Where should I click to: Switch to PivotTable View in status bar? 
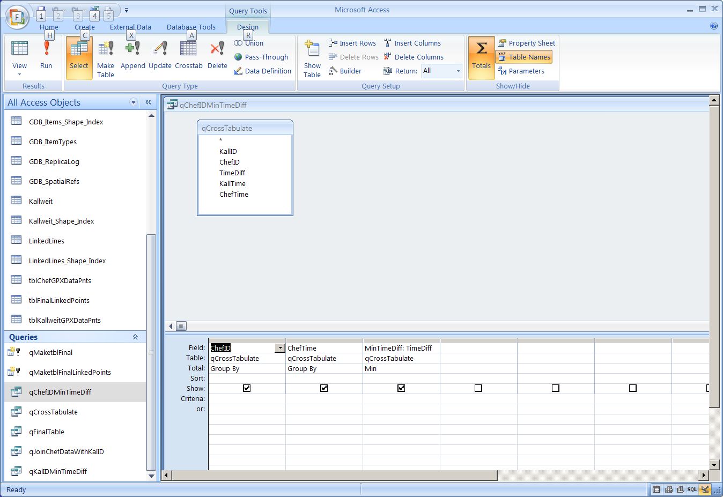tap(668, 489)
